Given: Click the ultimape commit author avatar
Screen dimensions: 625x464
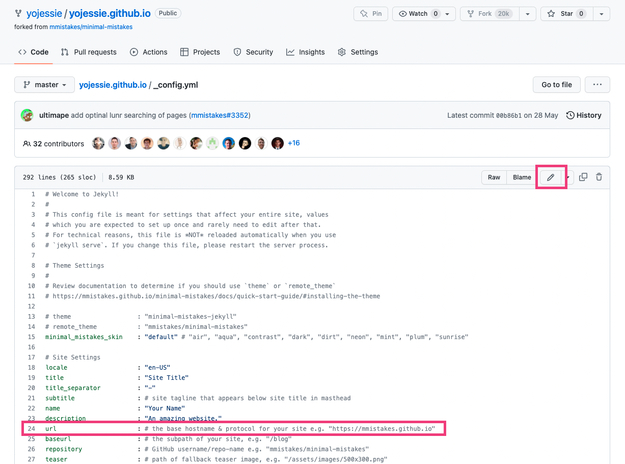Looking at the screenshot, I should point(27,115).
